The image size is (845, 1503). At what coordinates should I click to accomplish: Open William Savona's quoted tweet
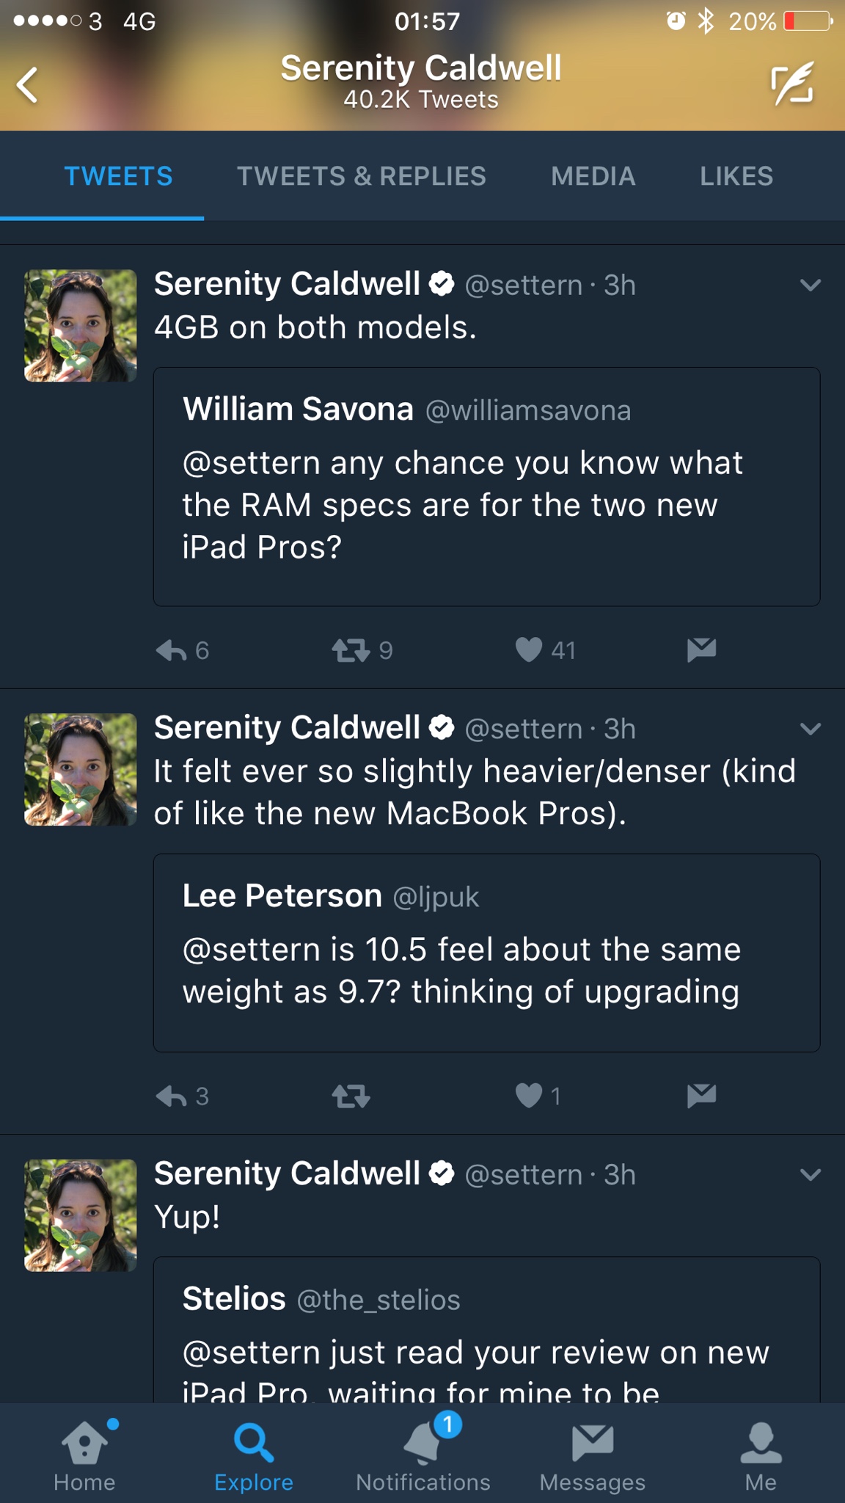[x=486, y=487]
